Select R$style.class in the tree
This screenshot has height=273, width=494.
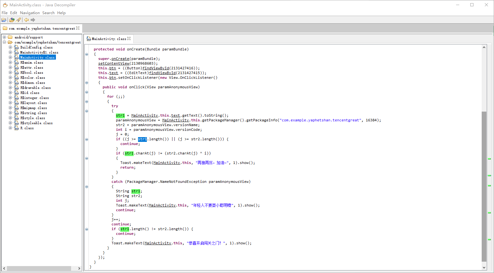click(x=33, y=118)
